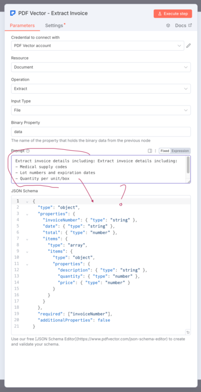Click the Execute step button
This screenshot has width=201, height=392.
pyautogui.click(x=173, y=14)
